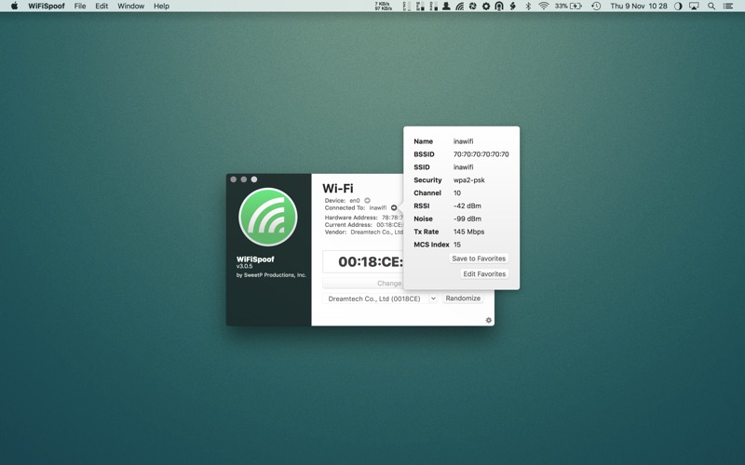Screen dimensions: 745x465
Task: Click the AirPlay display icon
Action: click(694, 7)
